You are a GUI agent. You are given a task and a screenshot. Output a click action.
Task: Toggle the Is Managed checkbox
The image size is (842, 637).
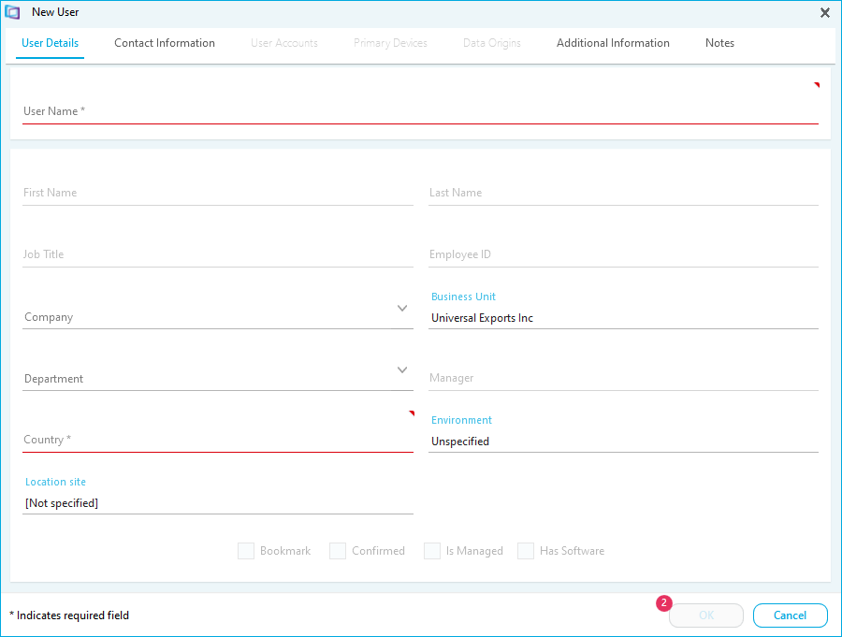(x=432, y=551)
